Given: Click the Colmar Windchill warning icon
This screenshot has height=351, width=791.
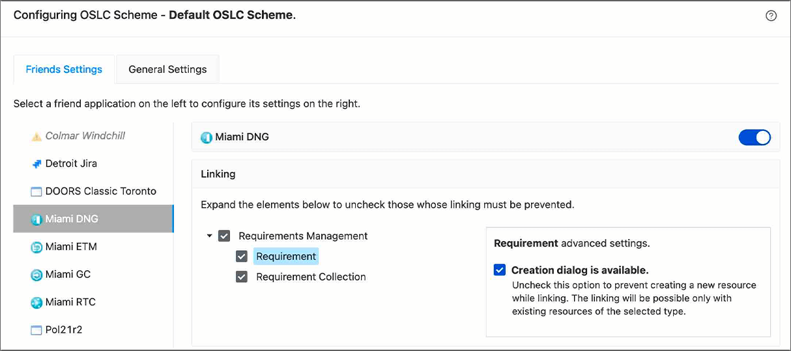Looking at the screenshot, I should click(x=36, y=136).
